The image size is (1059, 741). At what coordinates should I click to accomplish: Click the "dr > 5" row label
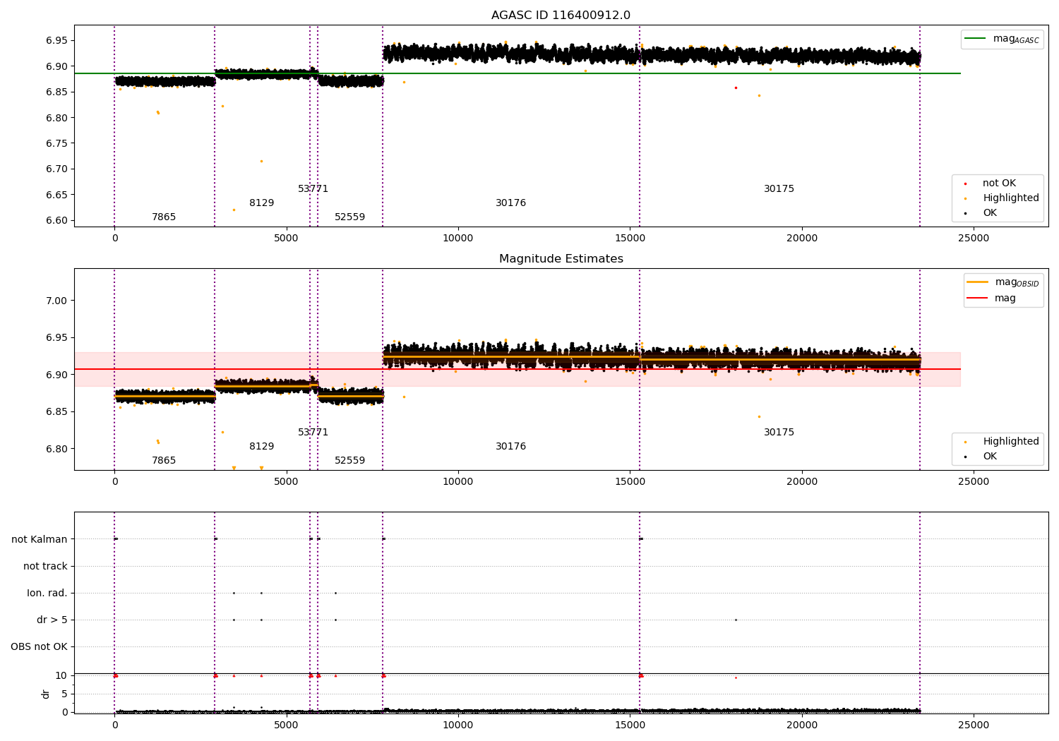pos(52,620)
